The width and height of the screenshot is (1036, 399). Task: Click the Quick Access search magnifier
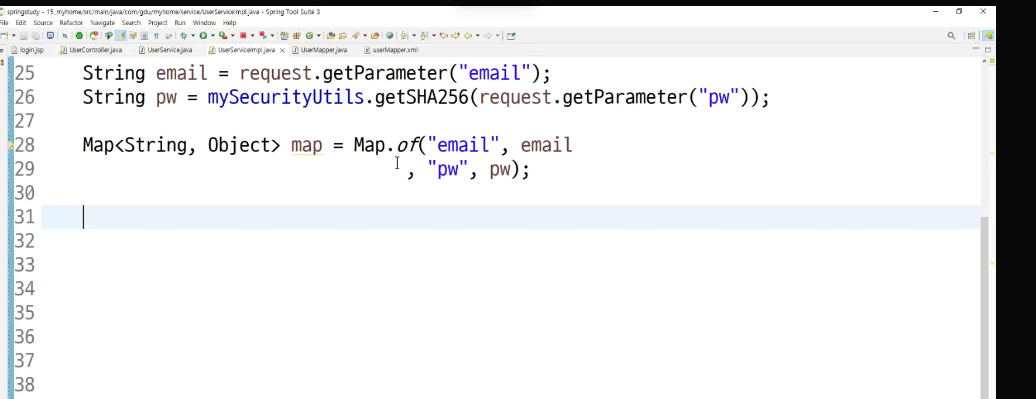[952, 36]
